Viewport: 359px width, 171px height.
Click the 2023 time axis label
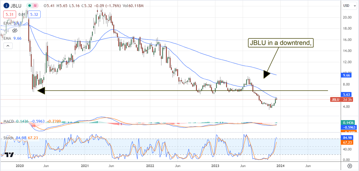[x=215, y=165]
